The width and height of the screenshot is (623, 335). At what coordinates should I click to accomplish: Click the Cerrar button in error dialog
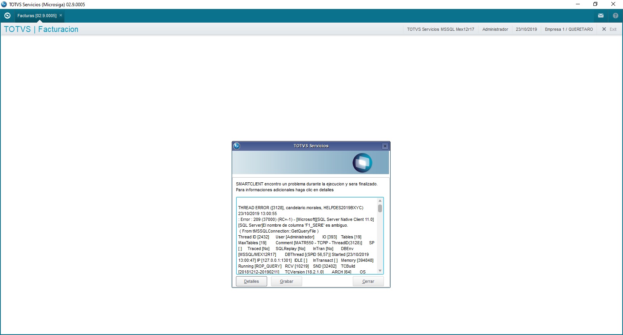pos(368,281)
